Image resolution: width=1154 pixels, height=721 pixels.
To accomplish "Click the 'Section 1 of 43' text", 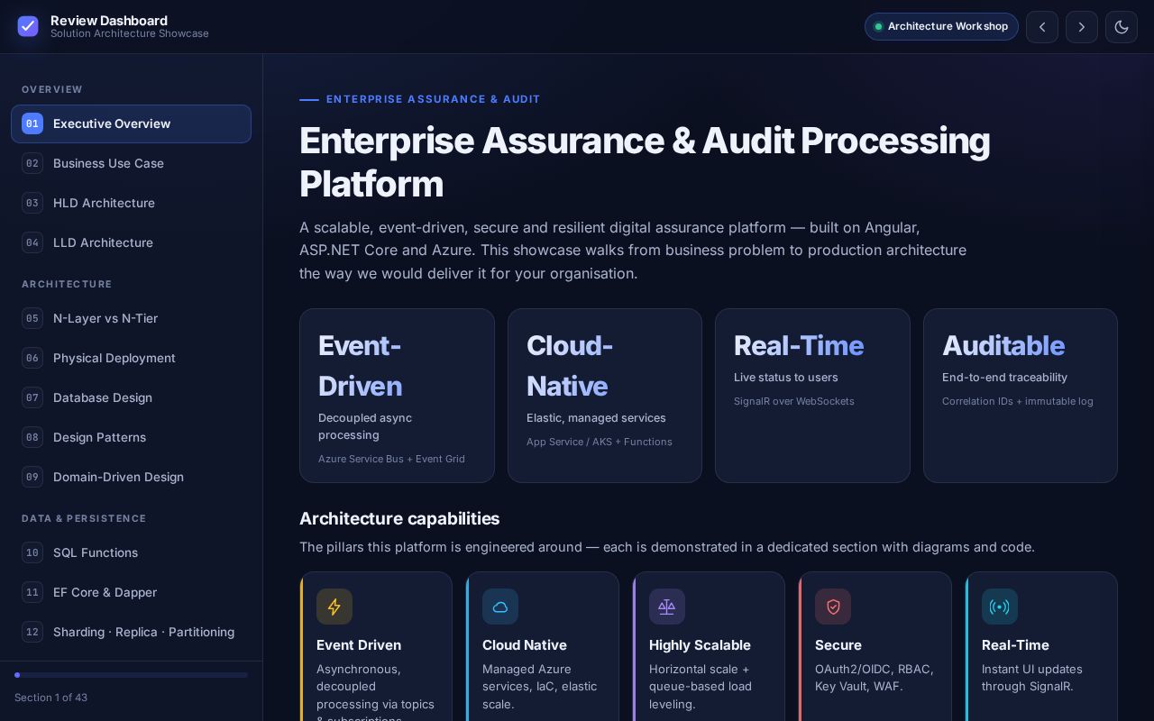I will pos(50,698).
